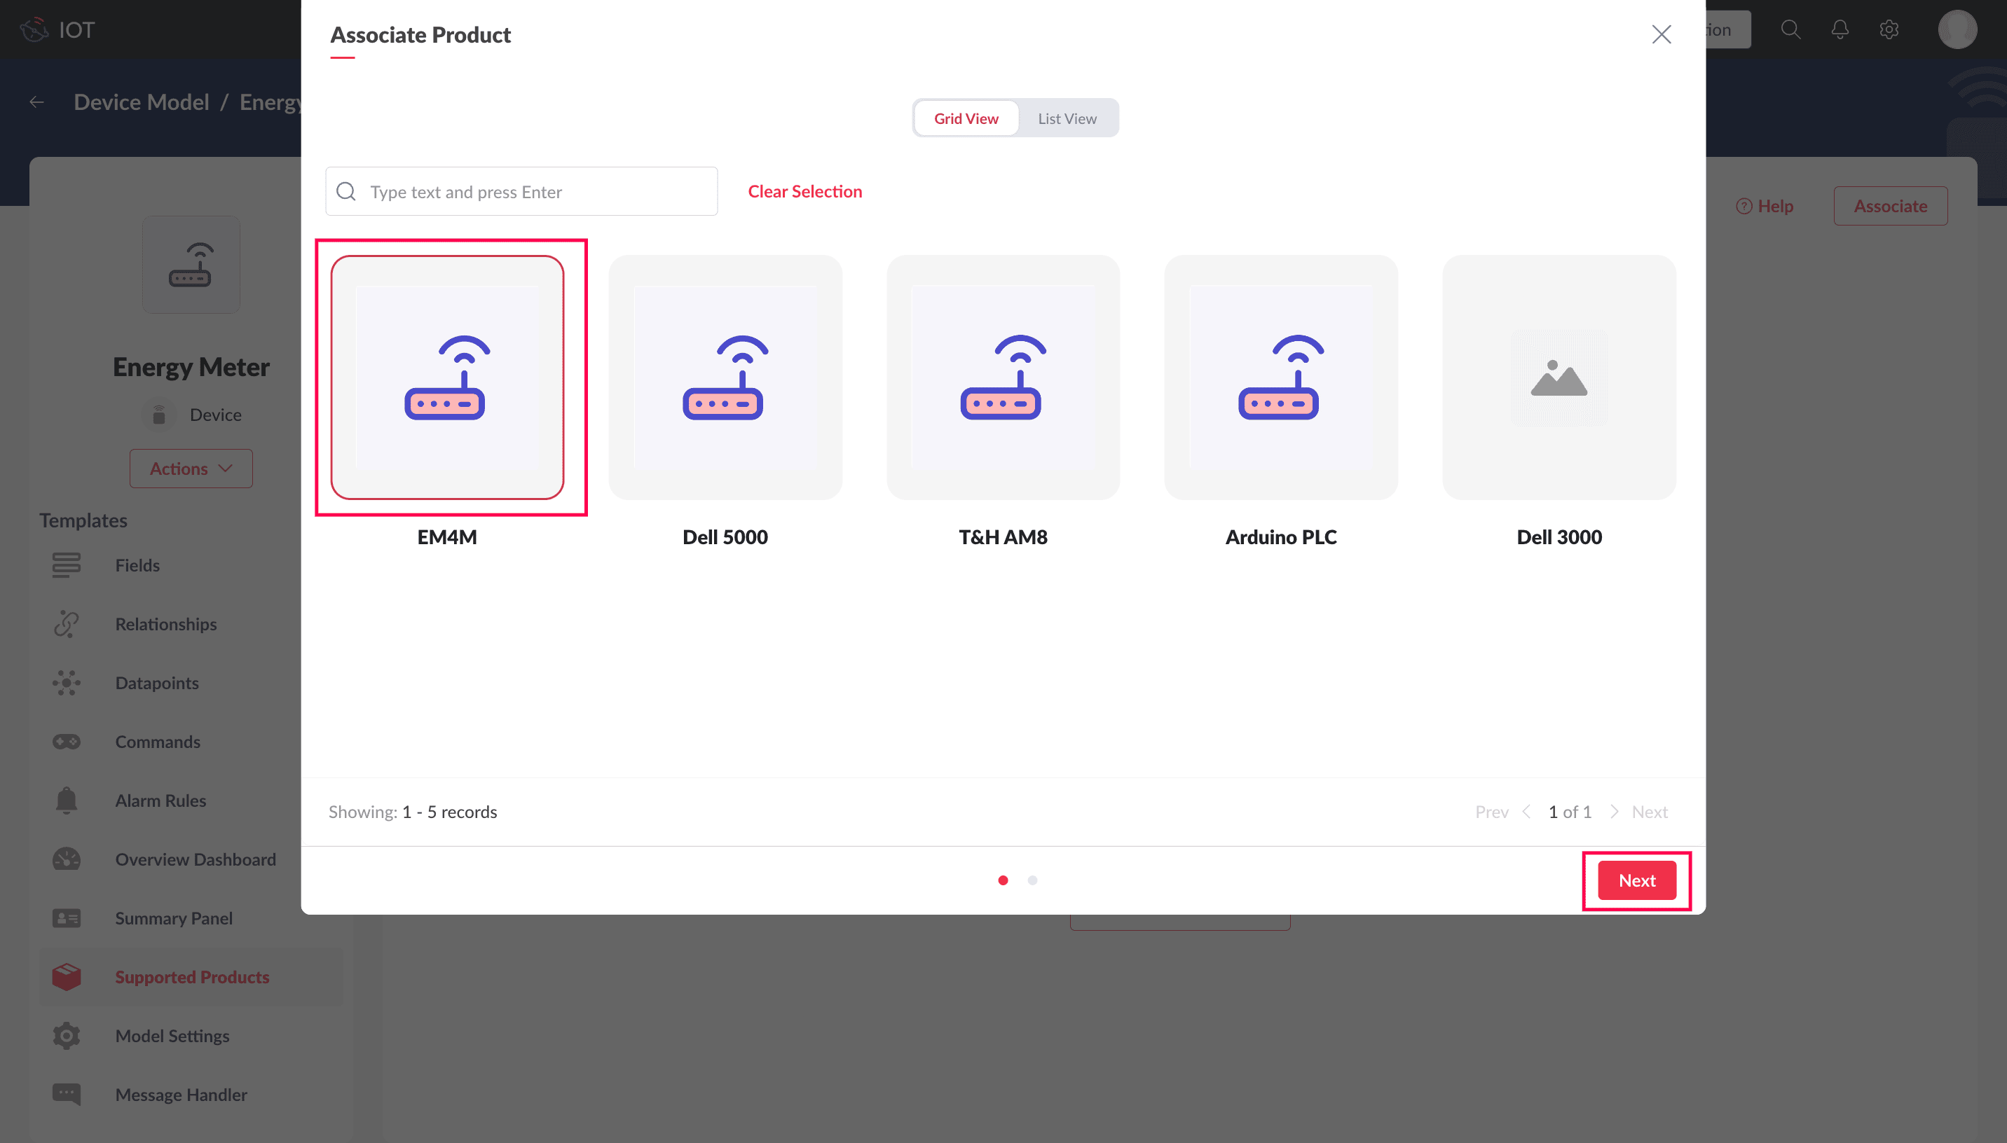This screenshot has width=2007, height=1143.
Task: Open Datapoints in Templates menu
Action: [156, 683]
